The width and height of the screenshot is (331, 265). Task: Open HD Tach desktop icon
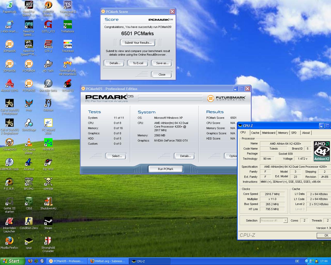tap(48, 66)
